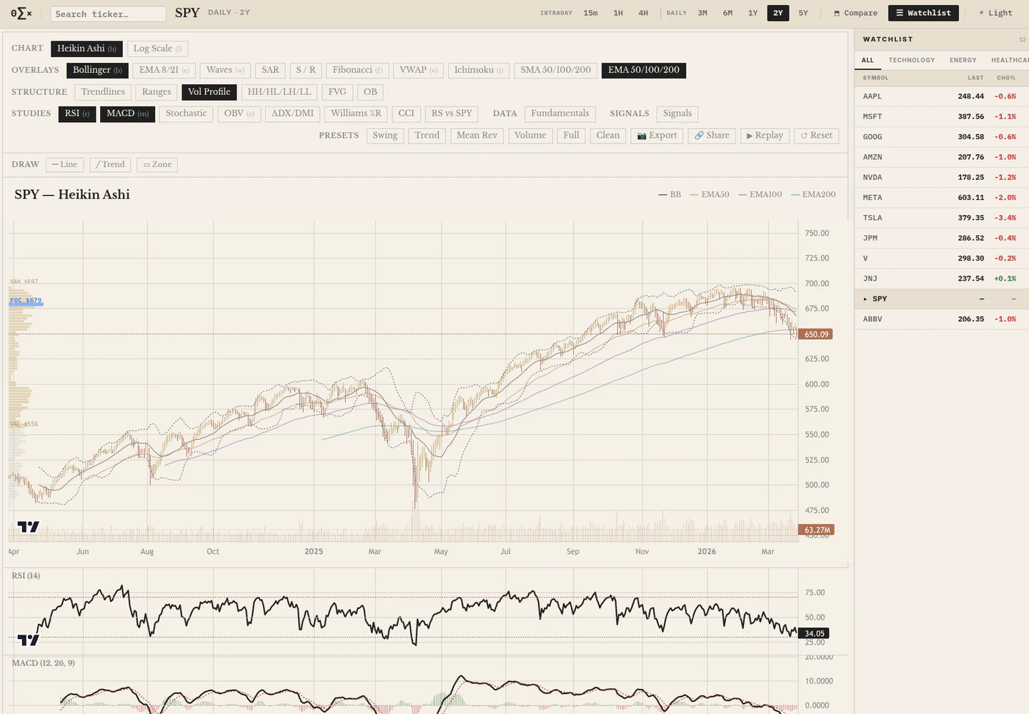The image size is (1029, 714).
Task: Expand the selected SPY watchlist row arrow
Action: click(x=865, y=299)
